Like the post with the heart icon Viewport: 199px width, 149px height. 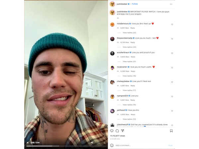click(x=112, y=131)
